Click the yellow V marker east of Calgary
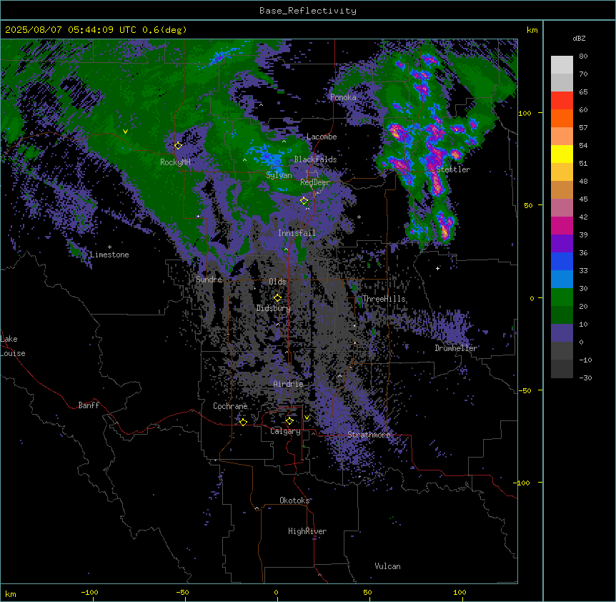Viewport: 616px width, 602px height. pos(307,418)
